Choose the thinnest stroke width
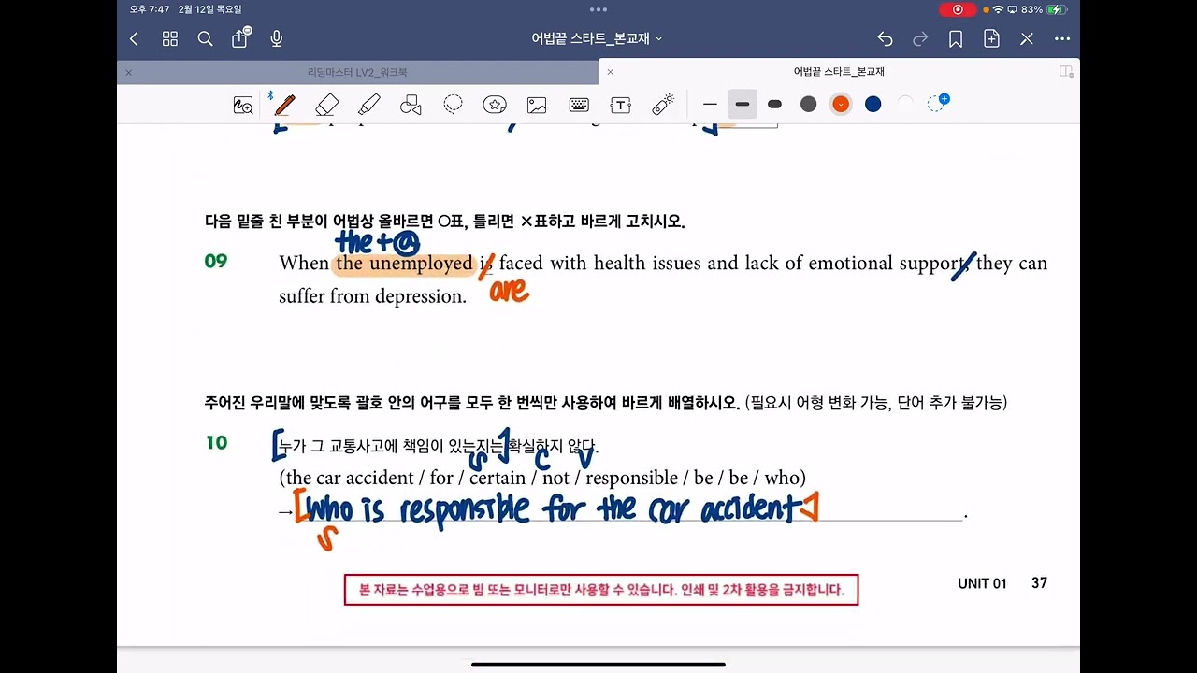This screenshot has width=1197, height=673. (710, 104)
